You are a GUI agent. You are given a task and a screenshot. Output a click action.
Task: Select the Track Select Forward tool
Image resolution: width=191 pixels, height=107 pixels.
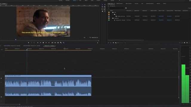(105, 5)
